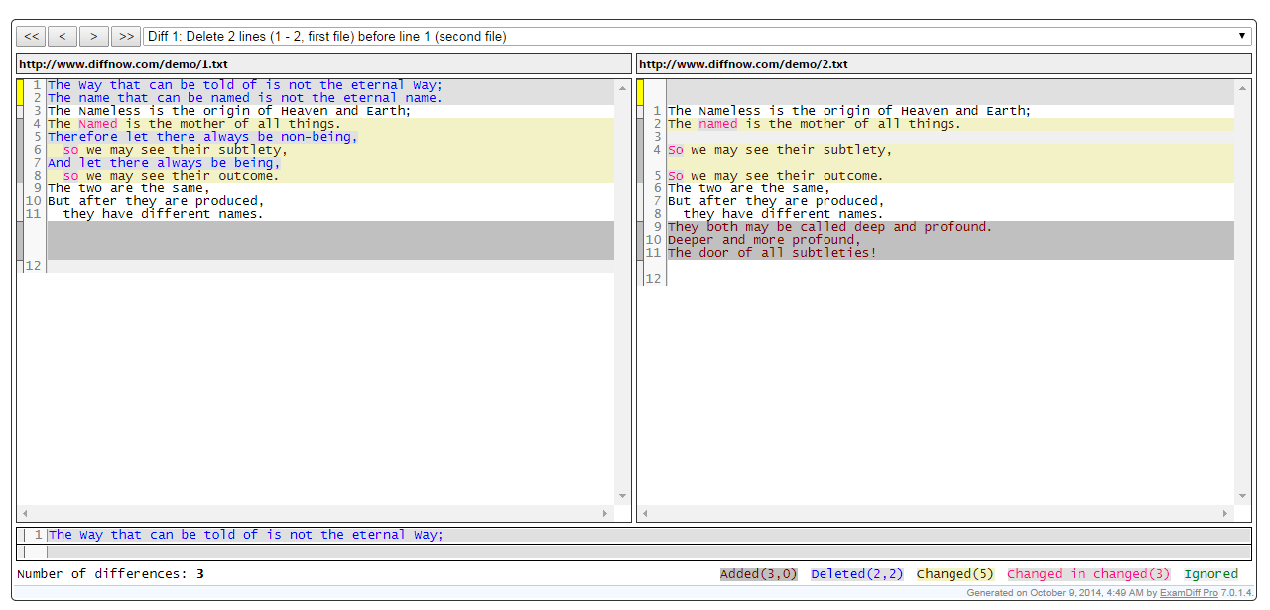The image size is (1270, 610).
Task: Go to previous difference with < button
Action: (63, 37)
